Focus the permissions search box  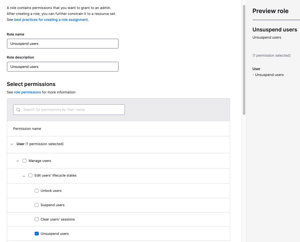tap(72, 110)
